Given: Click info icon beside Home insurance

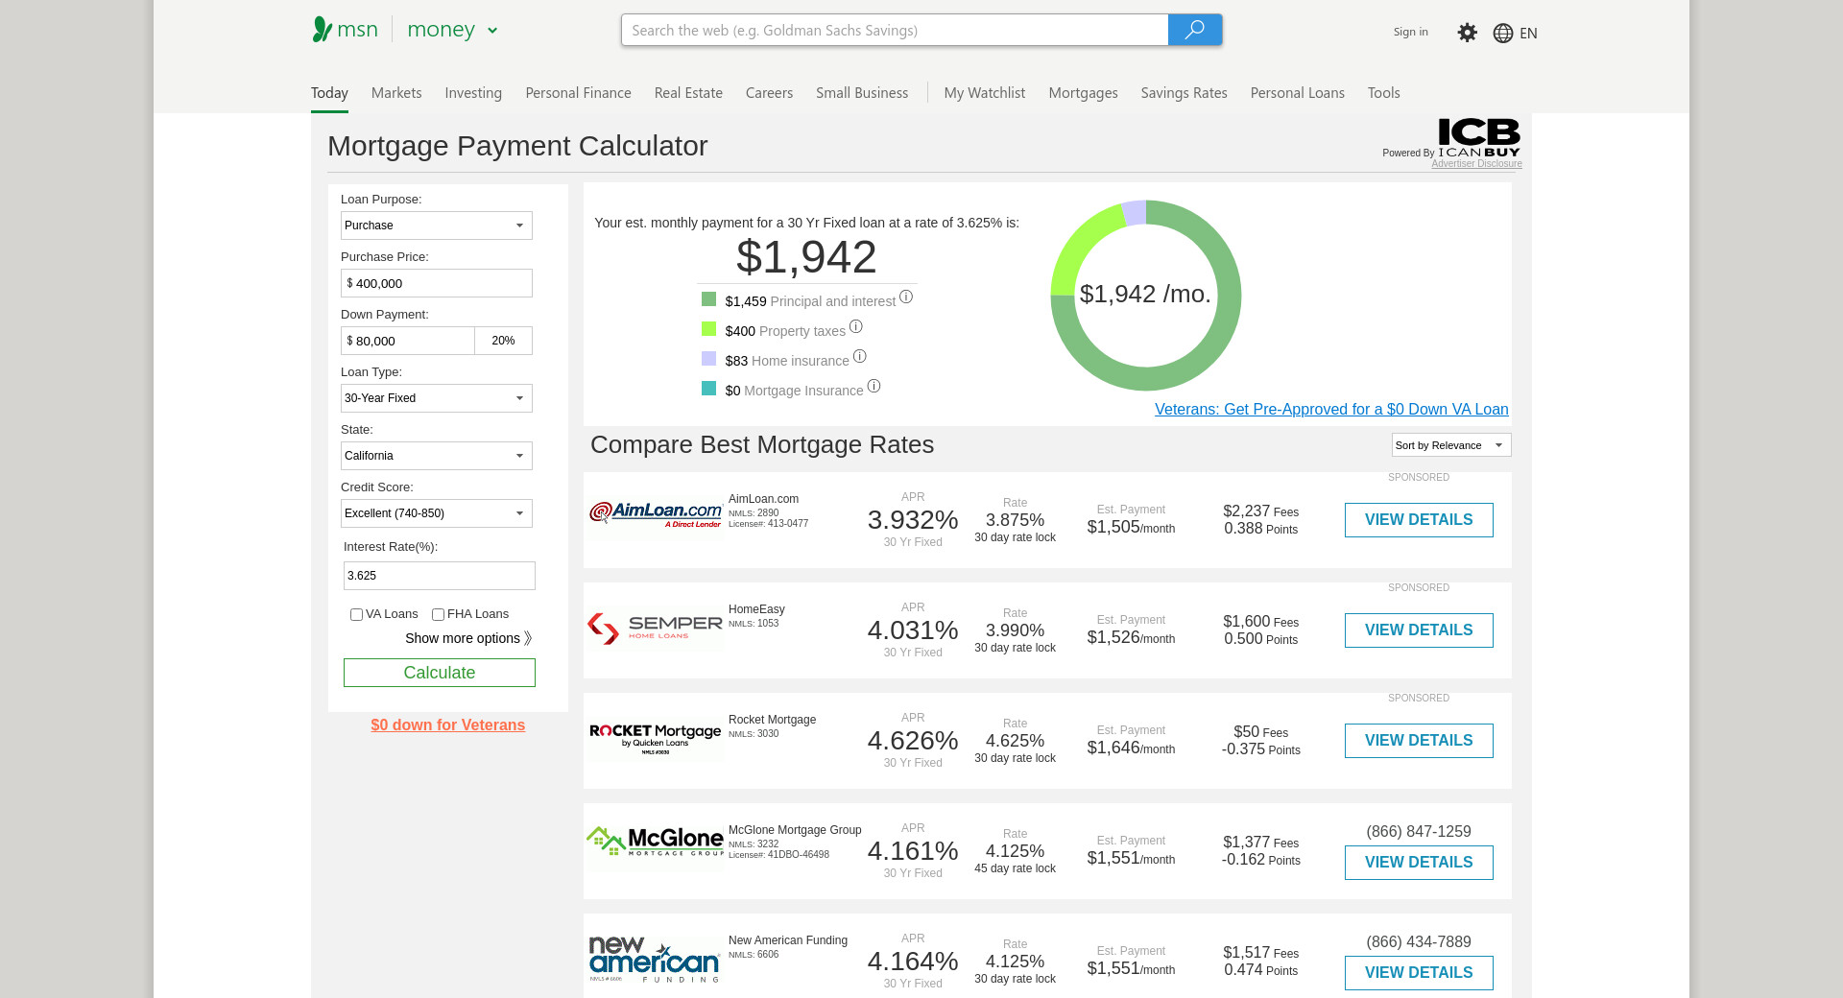Looking at the screenshot, I should (859, 357).
